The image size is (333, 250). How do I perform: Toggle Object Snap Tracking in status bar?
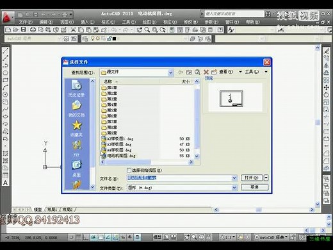tap(108, 237)
